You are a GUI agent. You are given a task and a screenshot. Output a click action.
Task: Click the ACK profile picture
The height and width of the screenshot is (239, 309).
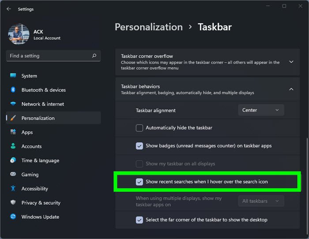click(x=19, y=34)
